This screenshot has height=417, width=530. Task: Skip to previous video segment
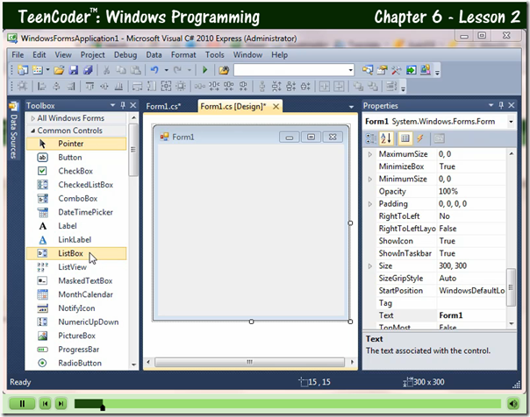[45, 404]
